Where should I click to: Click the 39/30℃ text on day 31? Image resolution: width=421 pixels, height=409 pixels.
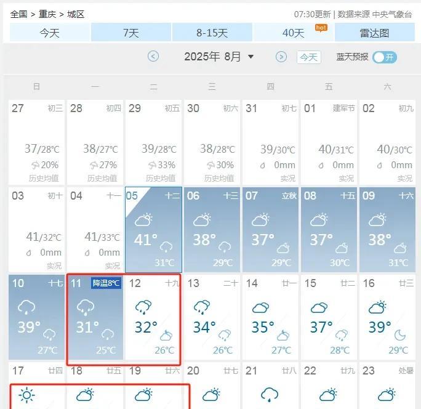point(278,149)
